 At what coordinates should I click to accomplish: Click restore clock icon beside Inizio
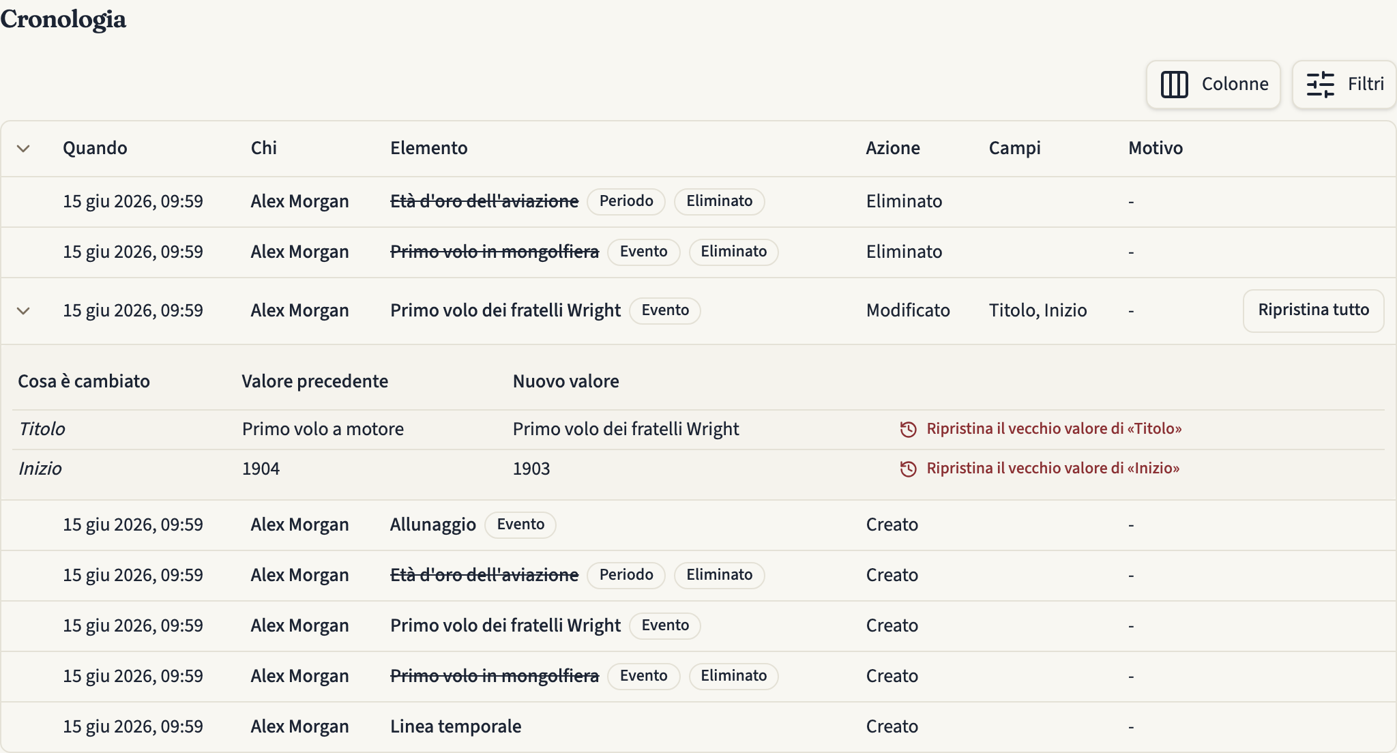click(x=908, y=469)
